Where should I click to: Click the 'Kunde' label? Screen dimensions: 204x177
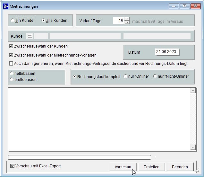17,36
